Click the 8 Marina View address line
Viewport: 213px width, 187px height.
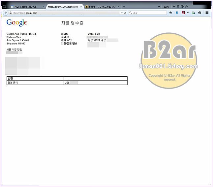click(14, 37)
